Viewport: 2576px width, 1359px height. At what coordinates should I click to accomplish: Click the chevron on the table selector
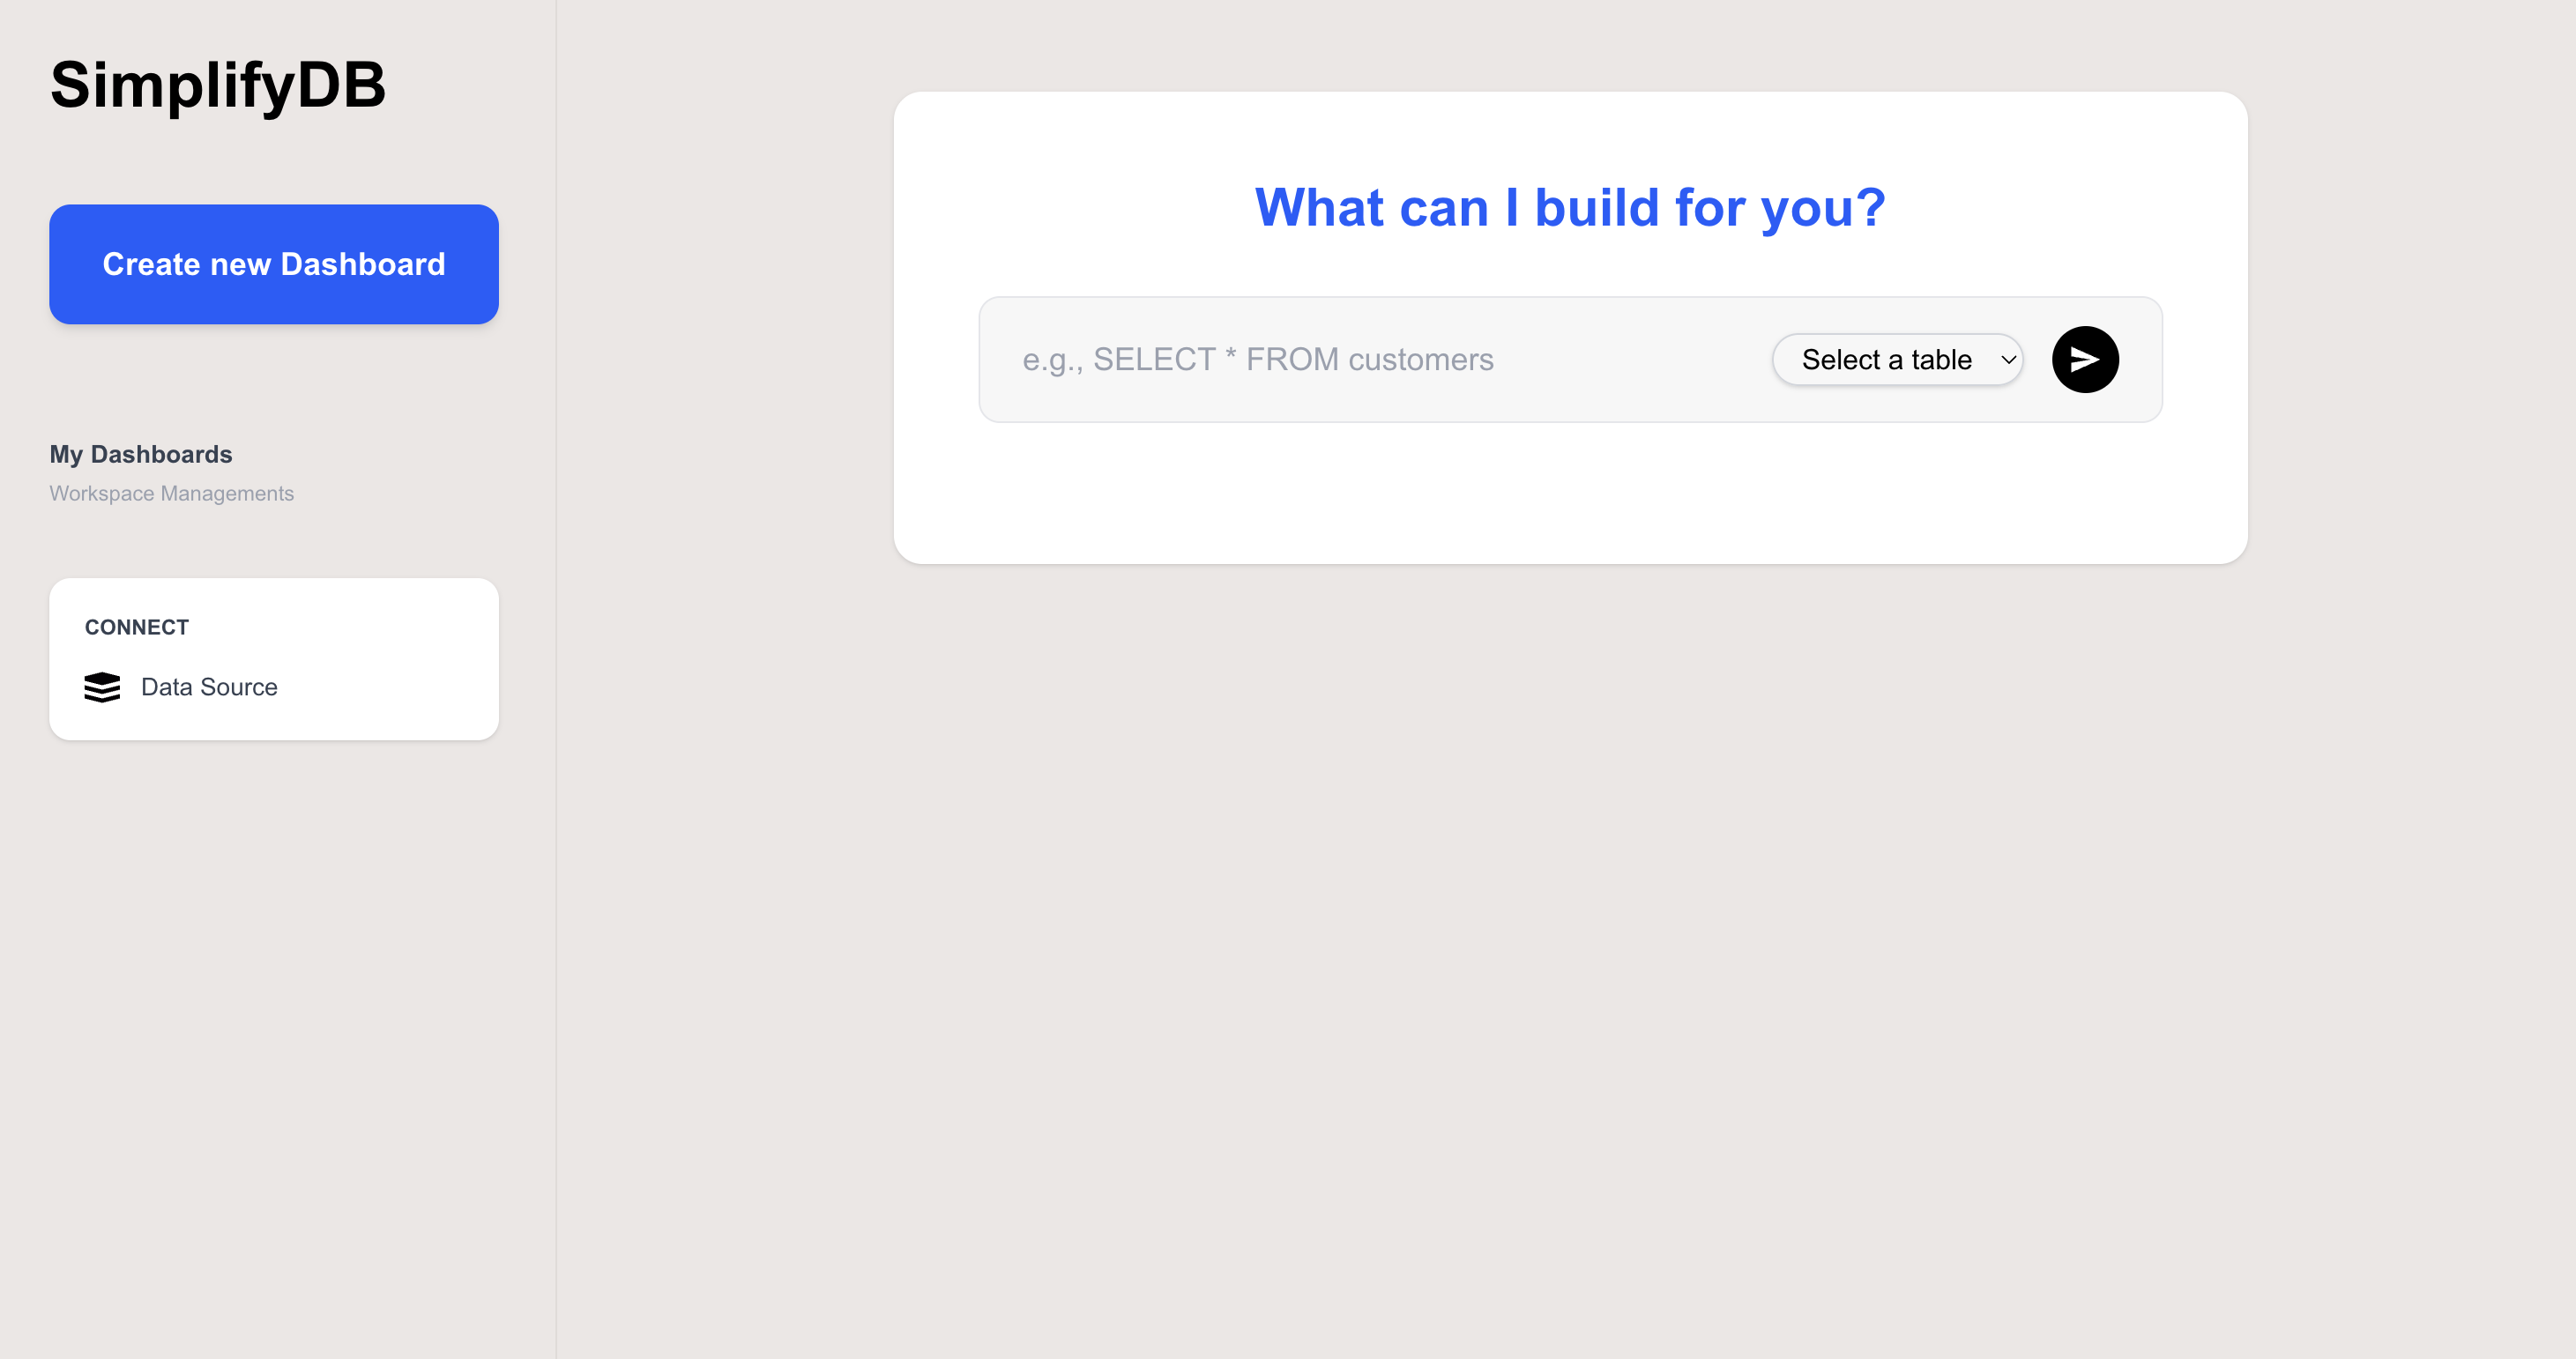[x=2008, y=360]
